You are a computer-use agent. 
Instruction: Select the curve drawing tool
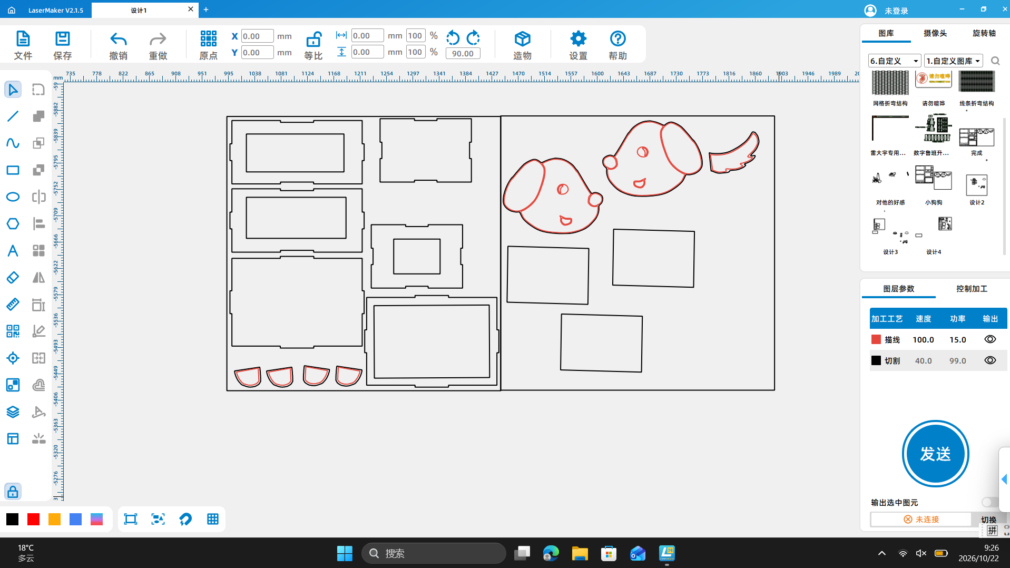pos(13,143)
